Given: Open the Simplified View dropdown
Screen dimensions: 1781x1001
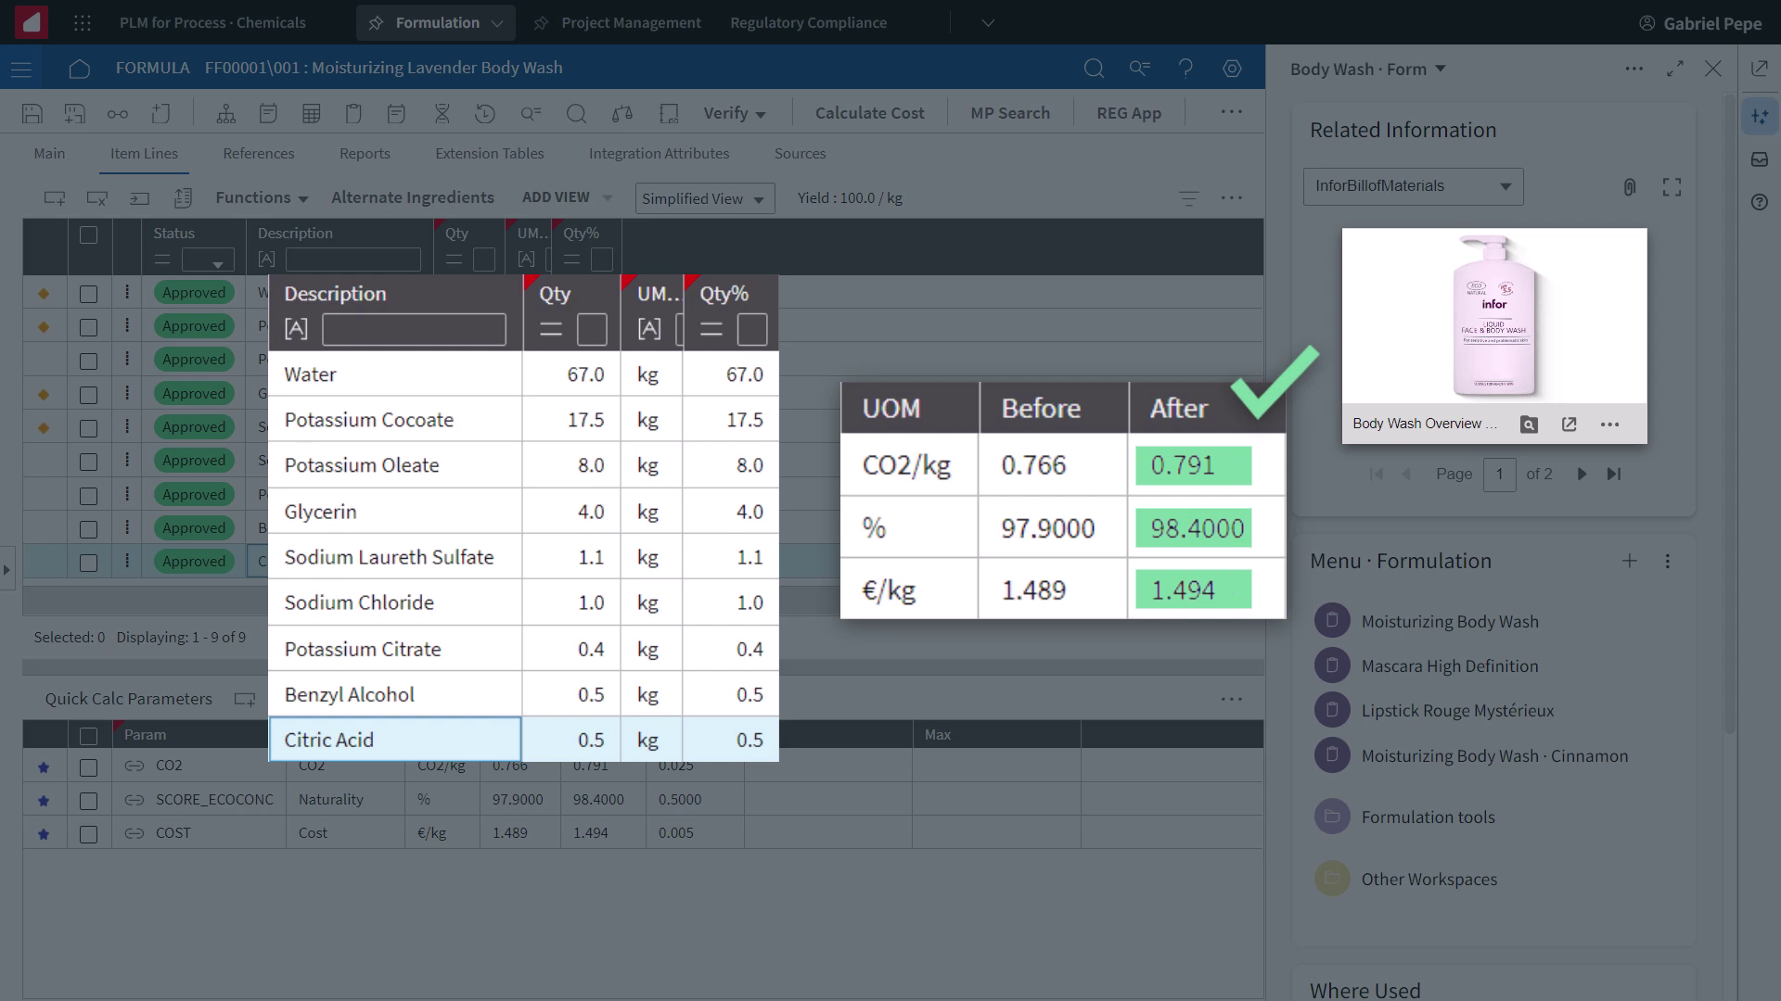Looking at the screenshot, I should point(704,197).
